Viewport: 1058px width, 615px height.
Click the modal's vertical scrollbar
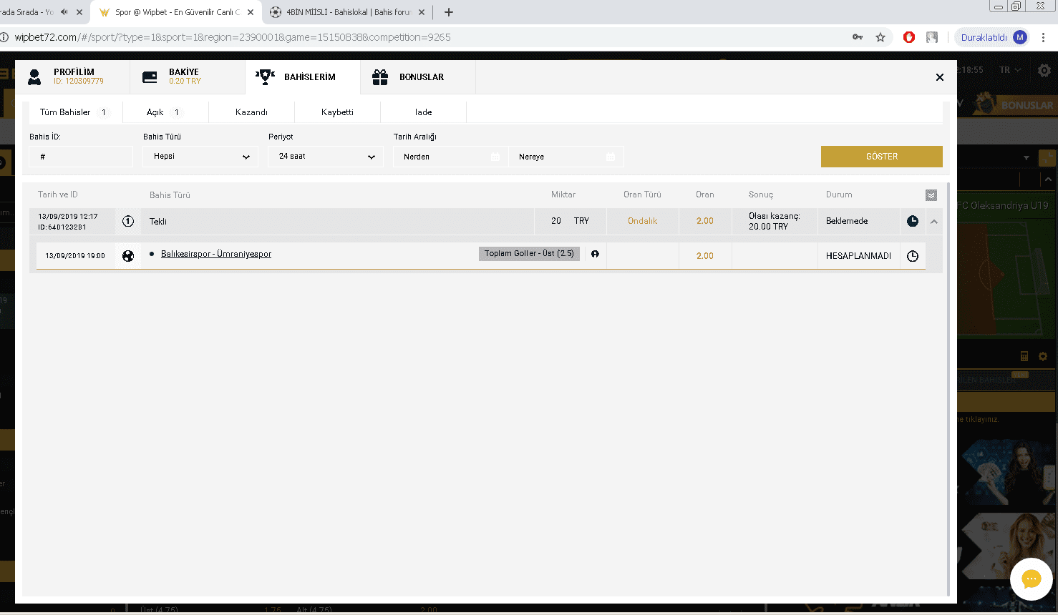pos(948,389)
